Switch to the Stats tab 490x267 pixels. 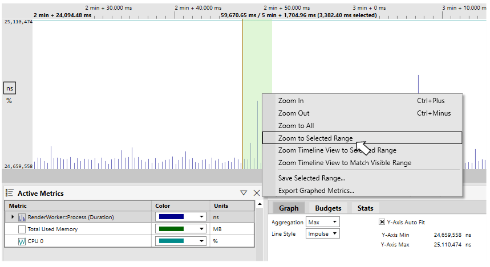pyautogui.click(x=365, y=208)
